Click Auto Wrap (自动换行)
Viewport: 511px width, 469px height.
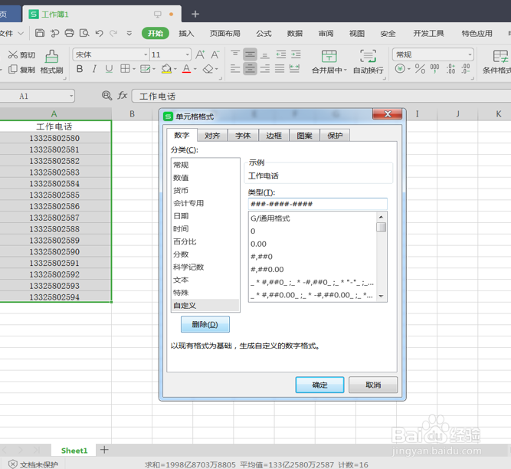(x=369, y=61)
